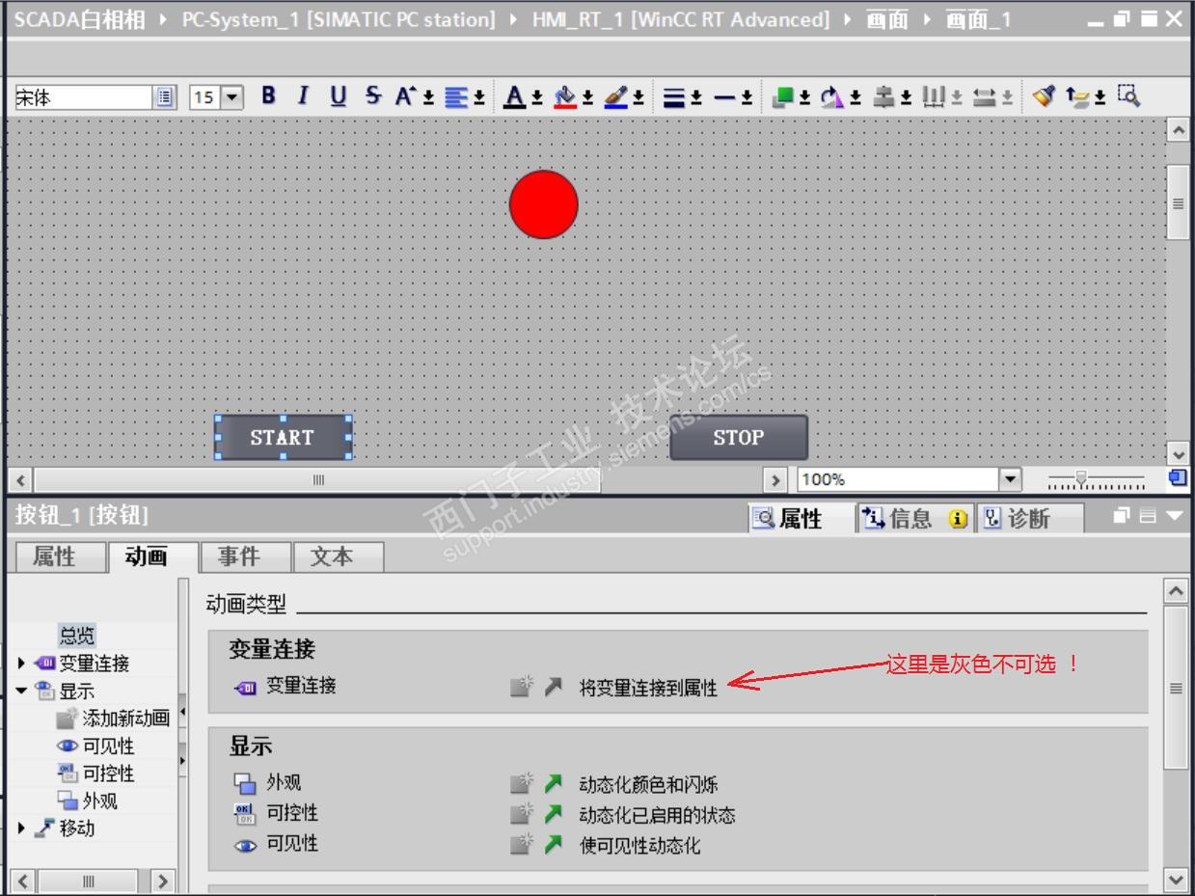Open the font color dropdown arrow
This screenshot has width=1195, height=896.
(537, 98)
